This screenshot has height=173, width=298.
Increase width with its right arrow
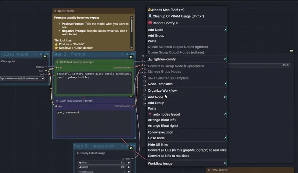(x=129, y=162)
